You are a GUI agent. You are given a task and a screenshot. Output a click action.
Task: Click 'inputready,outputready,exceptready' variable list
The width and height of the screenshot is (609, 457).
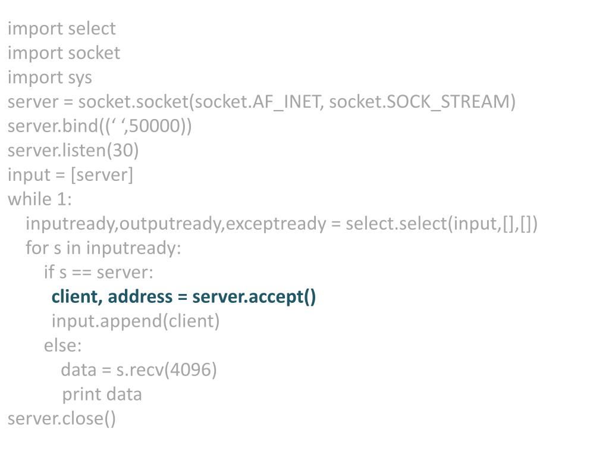(x=175, y=224)
